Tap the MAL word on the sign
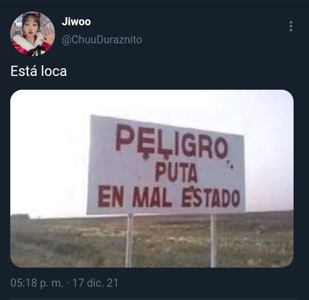 click(152, 197)
